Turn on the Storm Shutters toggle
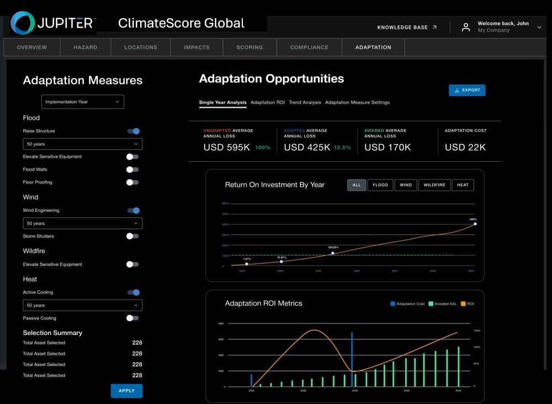This screenshot has height=404, width=552. point(132,236)
